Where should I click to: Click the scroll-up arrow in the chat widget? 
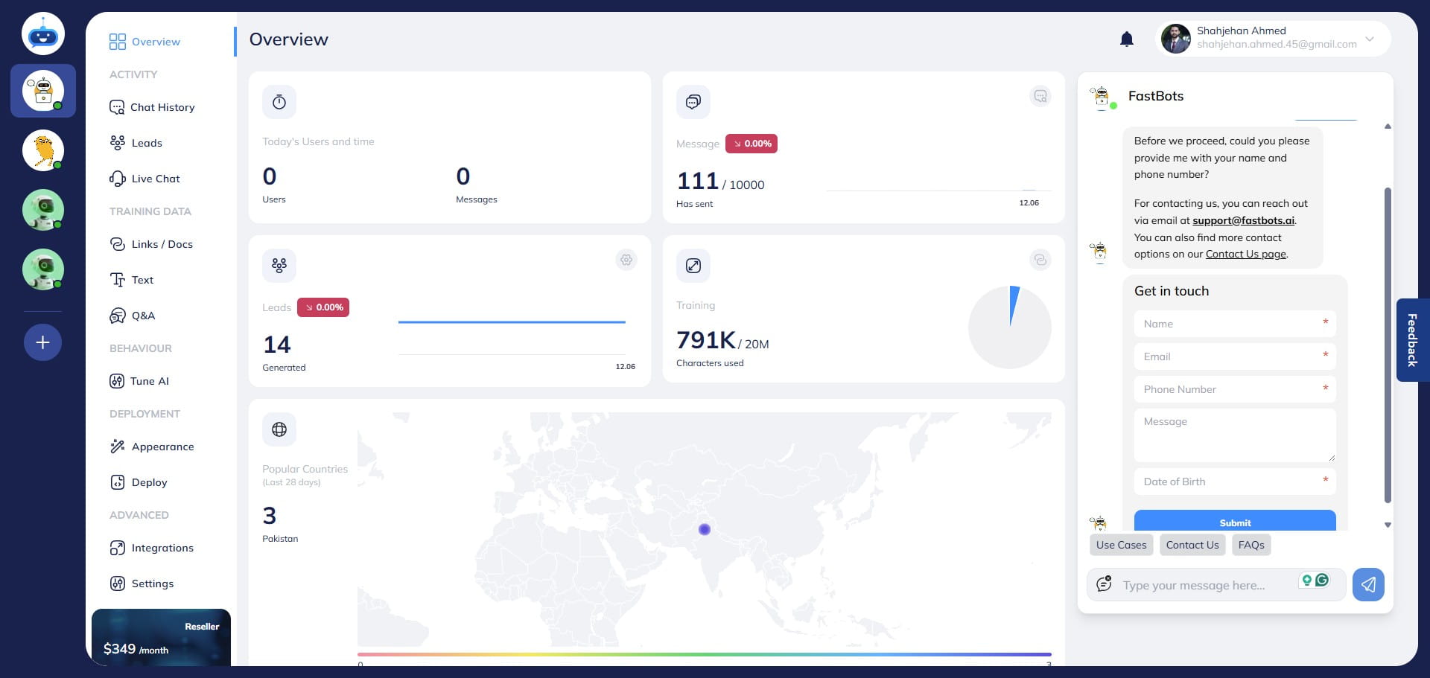point(1388,127)
